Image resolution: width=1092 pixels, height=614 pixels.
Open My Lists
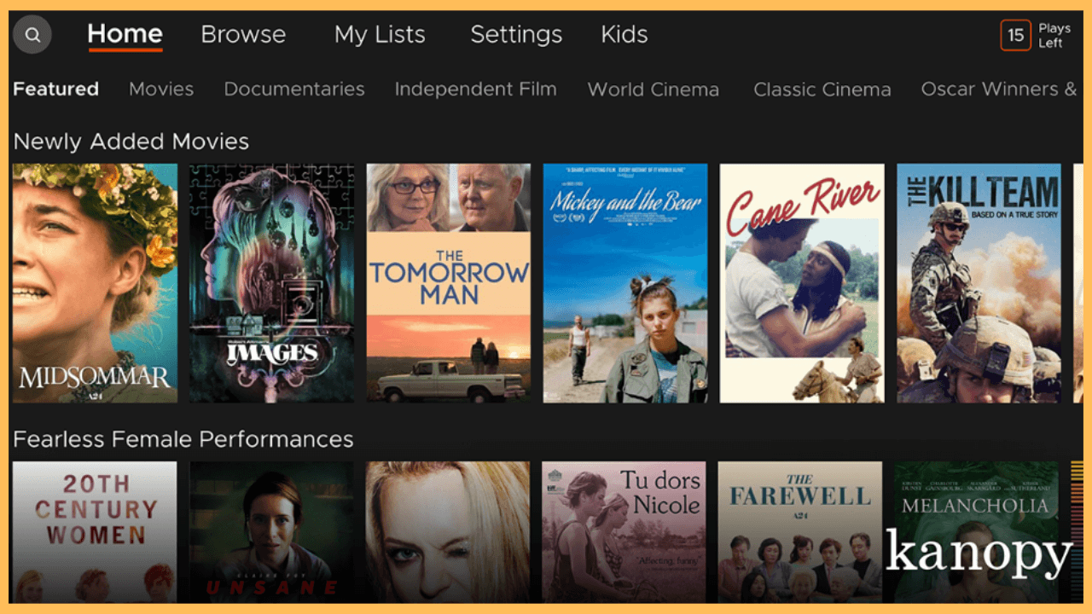click(380, 34)
